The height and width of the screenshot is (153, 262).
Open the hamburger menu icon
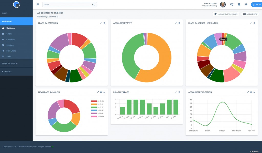click(37, 4)
